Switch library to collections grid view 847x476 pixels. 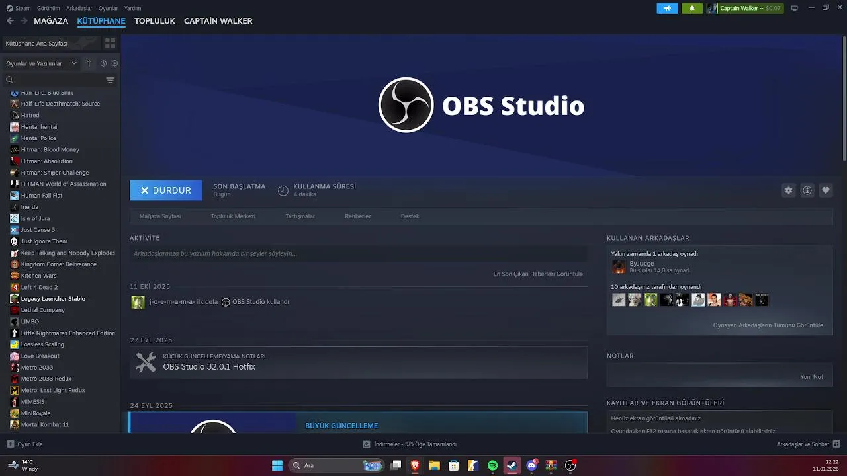110,43
